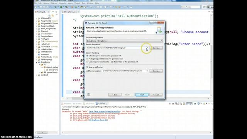
Task: Select Package required libraries into generated JAR
Action: [x=87, y=59]
